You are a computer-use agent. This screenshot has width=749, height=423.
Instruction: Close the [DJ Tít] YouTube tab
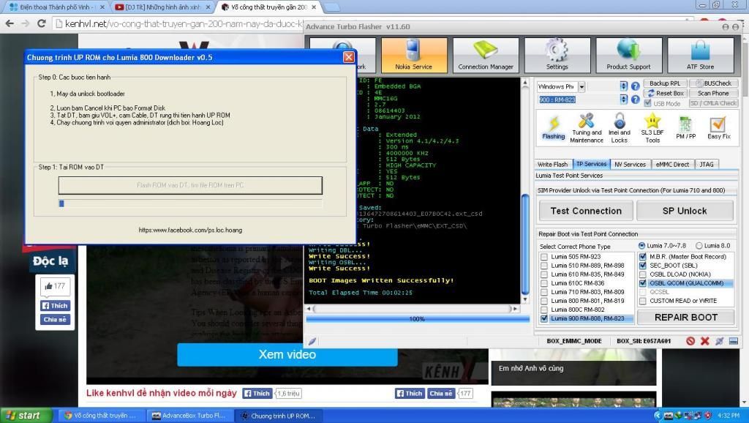(x=208, y=7)
